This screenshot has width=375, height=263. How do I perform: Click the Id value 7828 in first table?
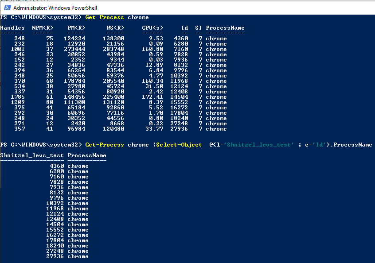[x=181, y=54]
